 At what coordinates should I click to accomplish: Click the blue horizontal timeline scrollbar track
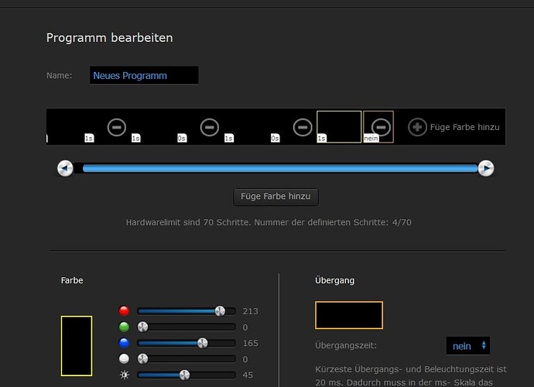click(279, 168)
